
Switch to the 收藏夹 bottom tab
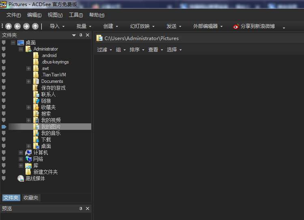click(x=31, y=197)
